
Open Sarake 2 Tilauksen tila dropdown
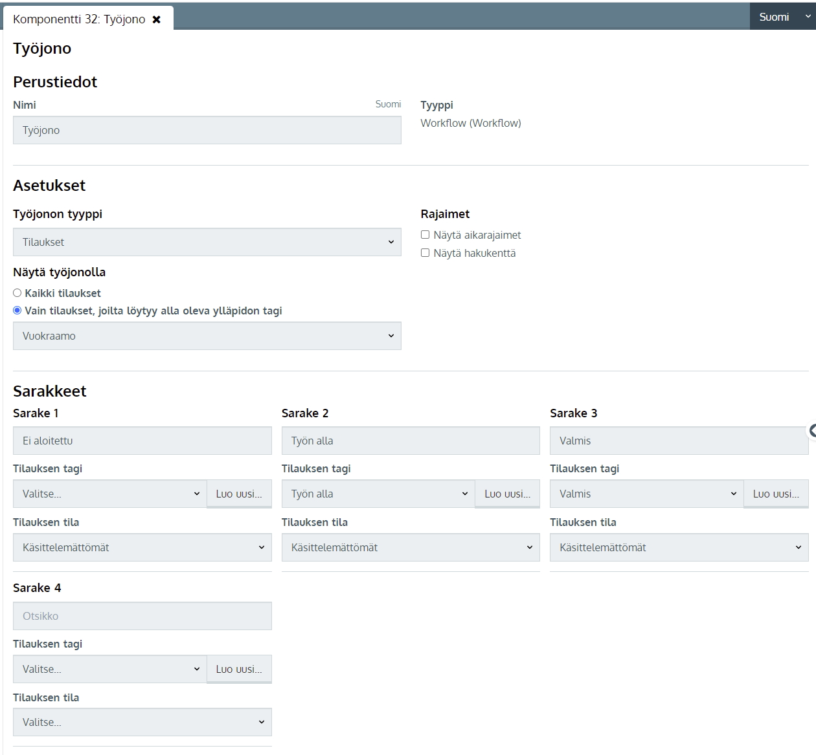pyautogui.click(x=411, y=547)
